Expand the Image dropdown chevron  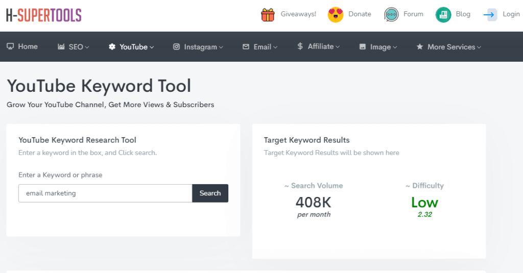point(395,47)
